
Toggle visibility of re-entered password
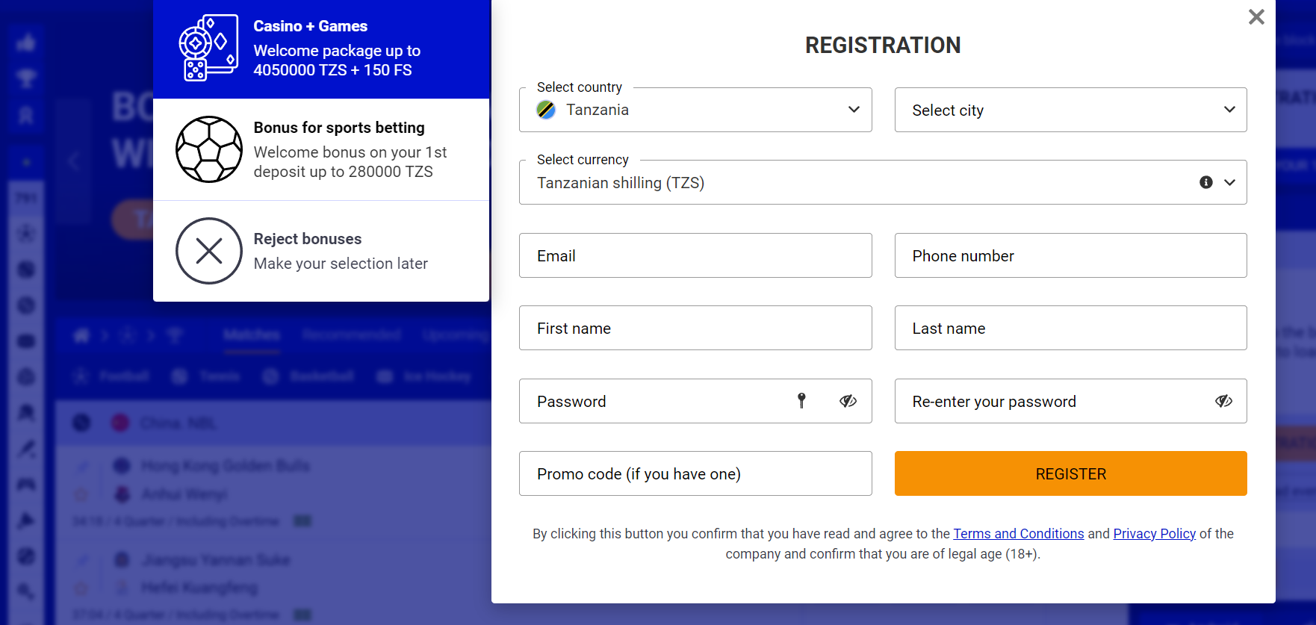pyautogui.click(x=1223, y=401)
